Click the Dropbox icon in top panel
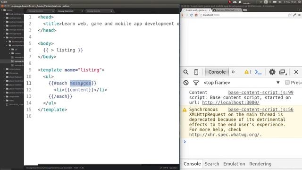The image size is (302, 170). click(x=240, y=2)
